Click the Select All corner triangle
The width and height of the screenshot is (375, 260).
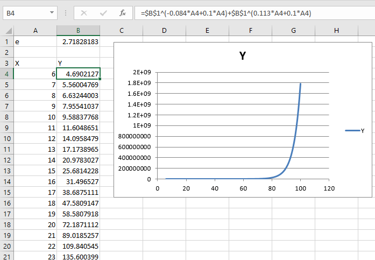coord(9,31)
